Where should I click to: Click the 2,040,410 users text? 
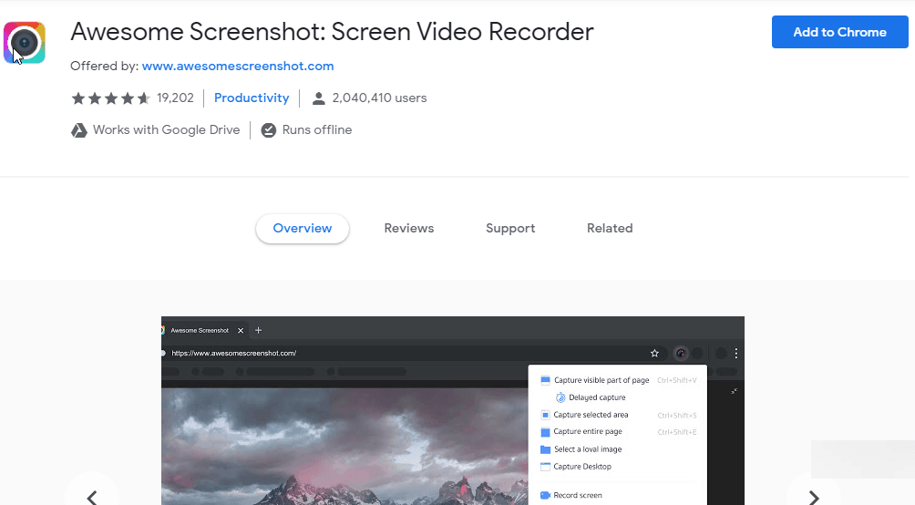point(379,98)
